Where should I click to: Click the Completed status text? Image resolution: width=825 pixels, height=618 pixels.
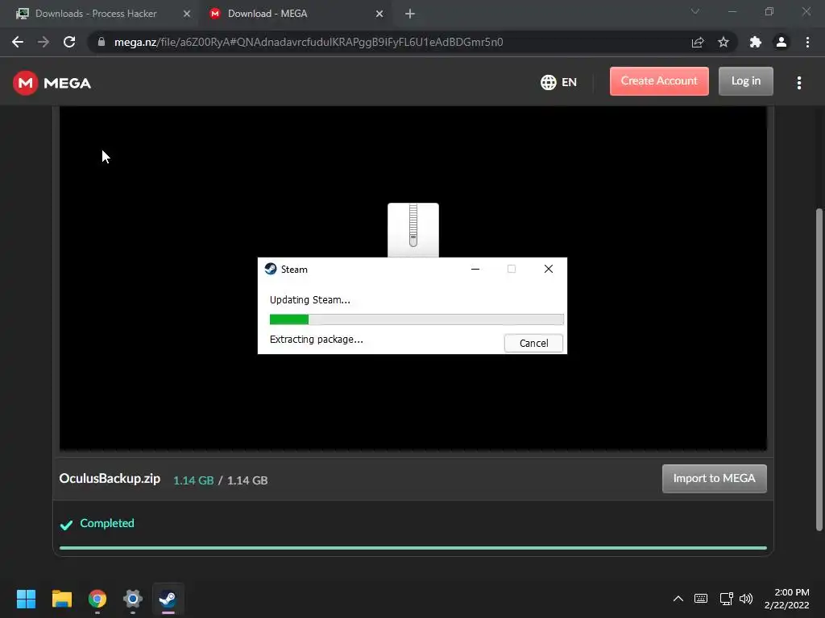107,523
